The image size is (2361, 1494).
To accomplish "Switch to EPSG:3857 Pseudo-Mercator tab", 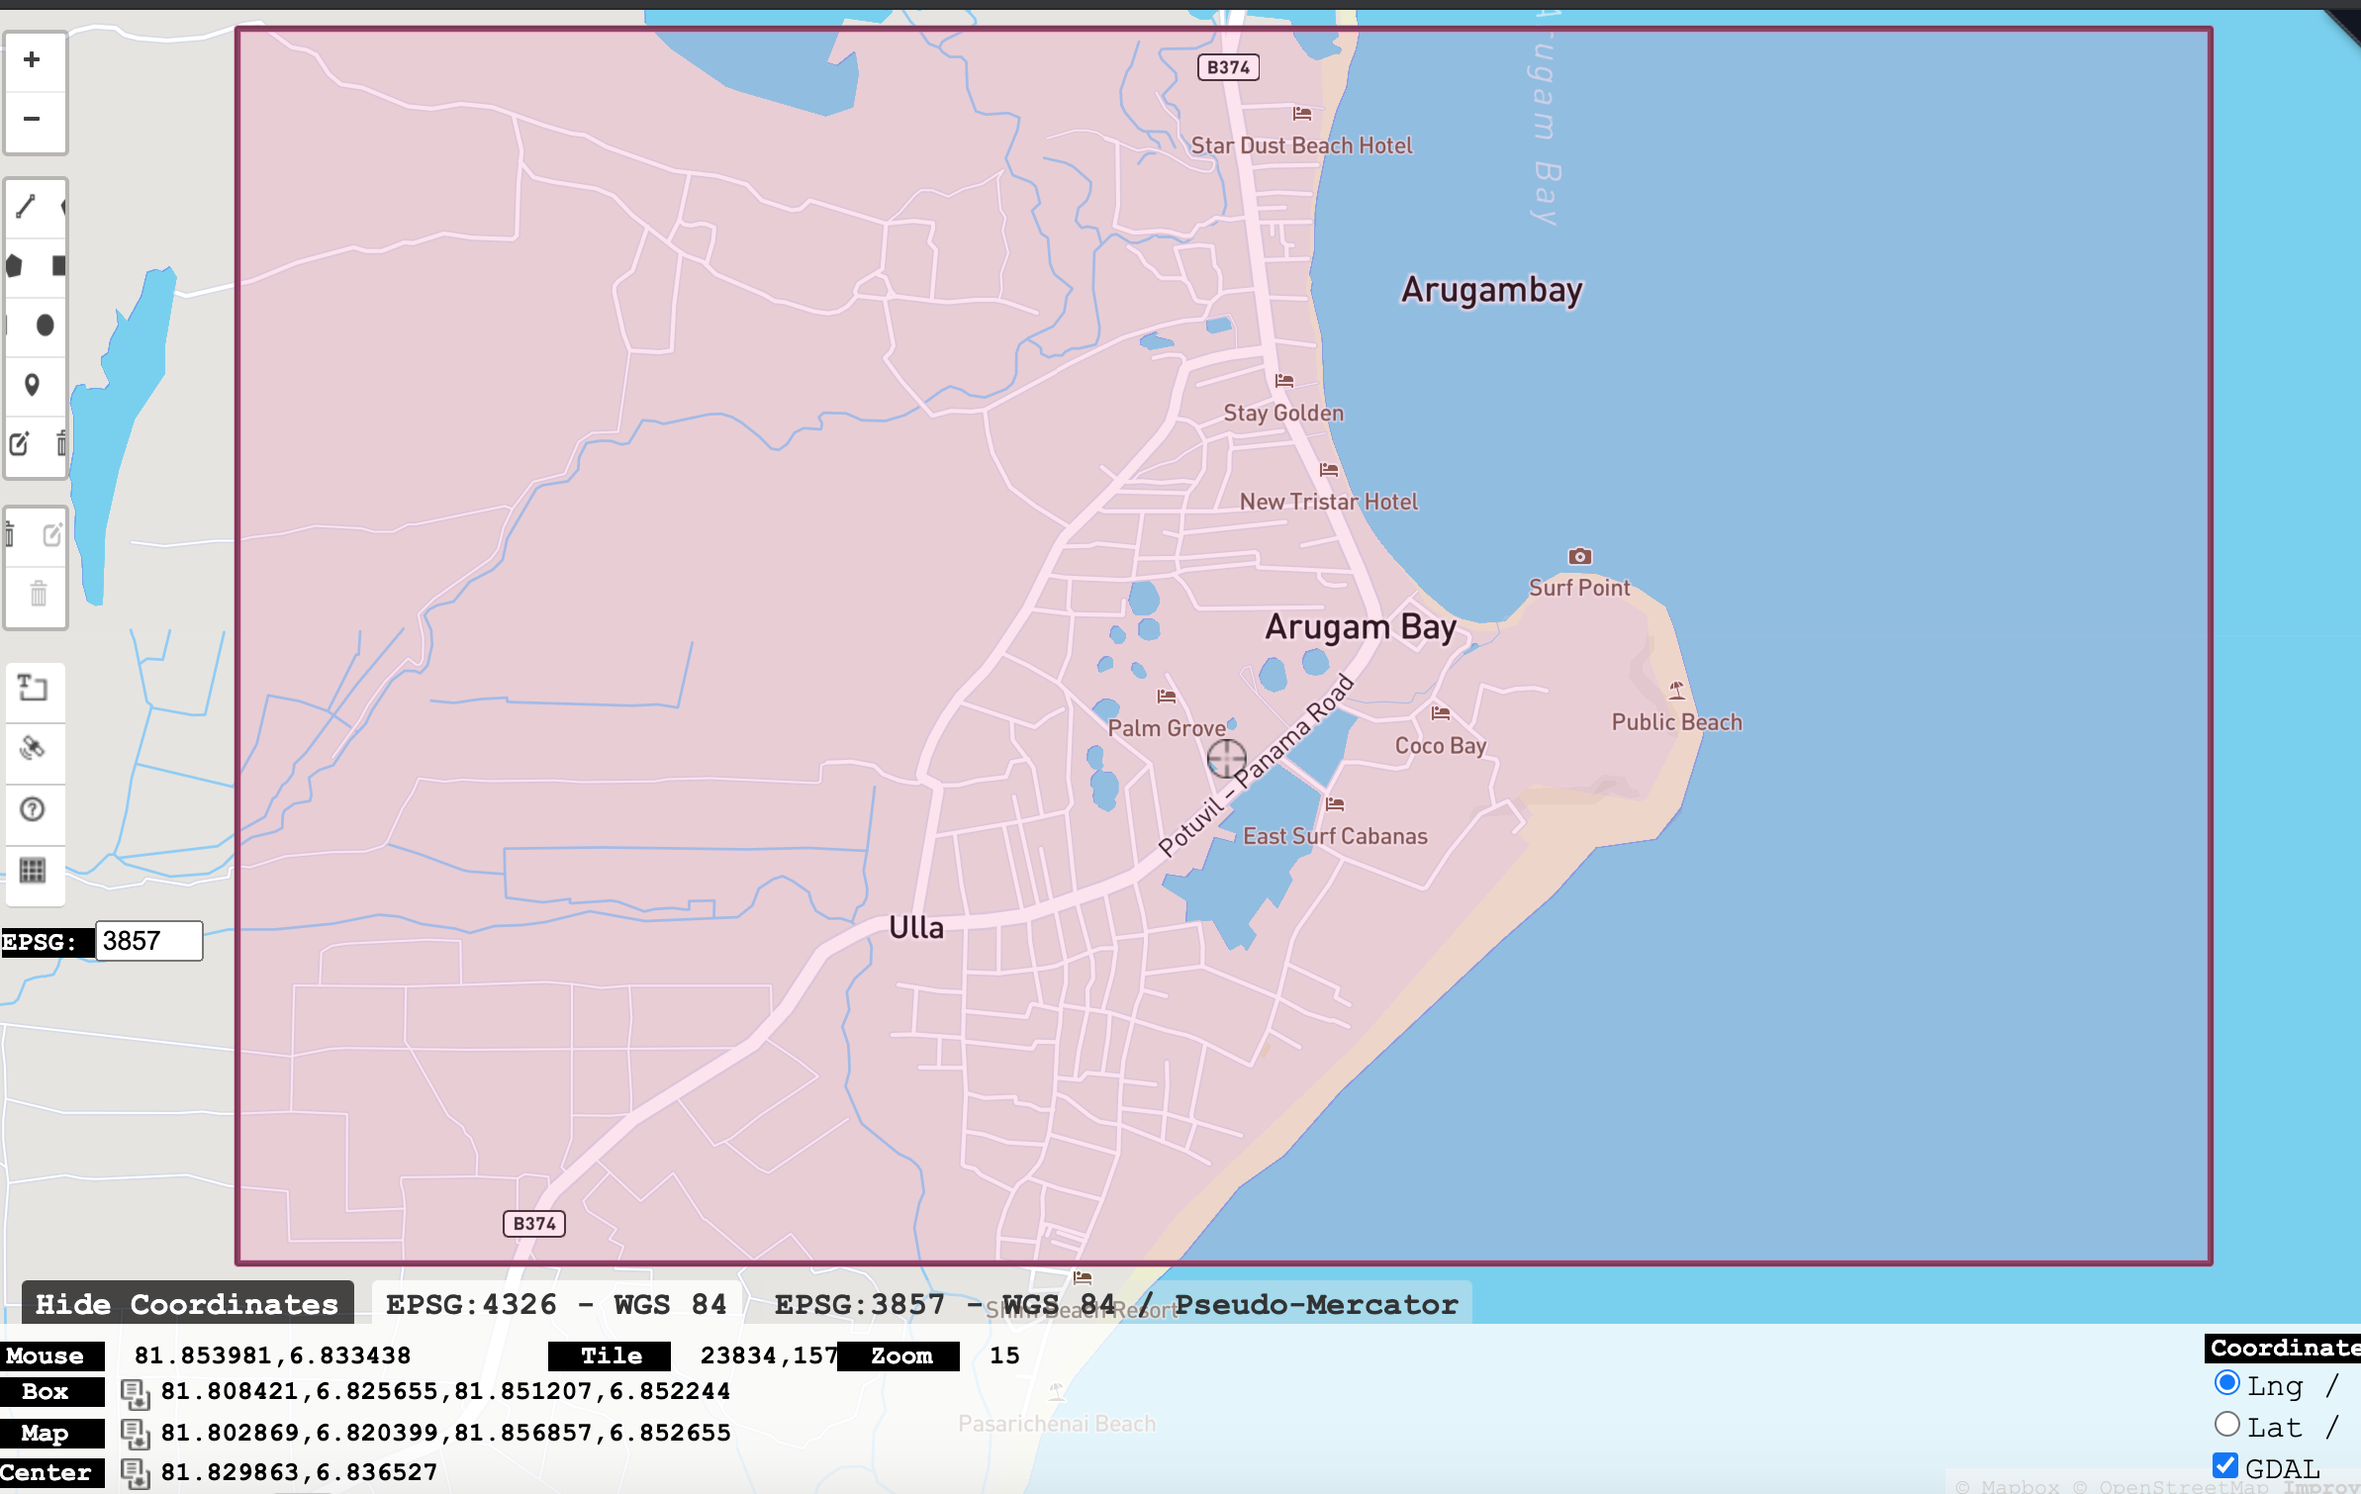I will click(1115, 1304).
